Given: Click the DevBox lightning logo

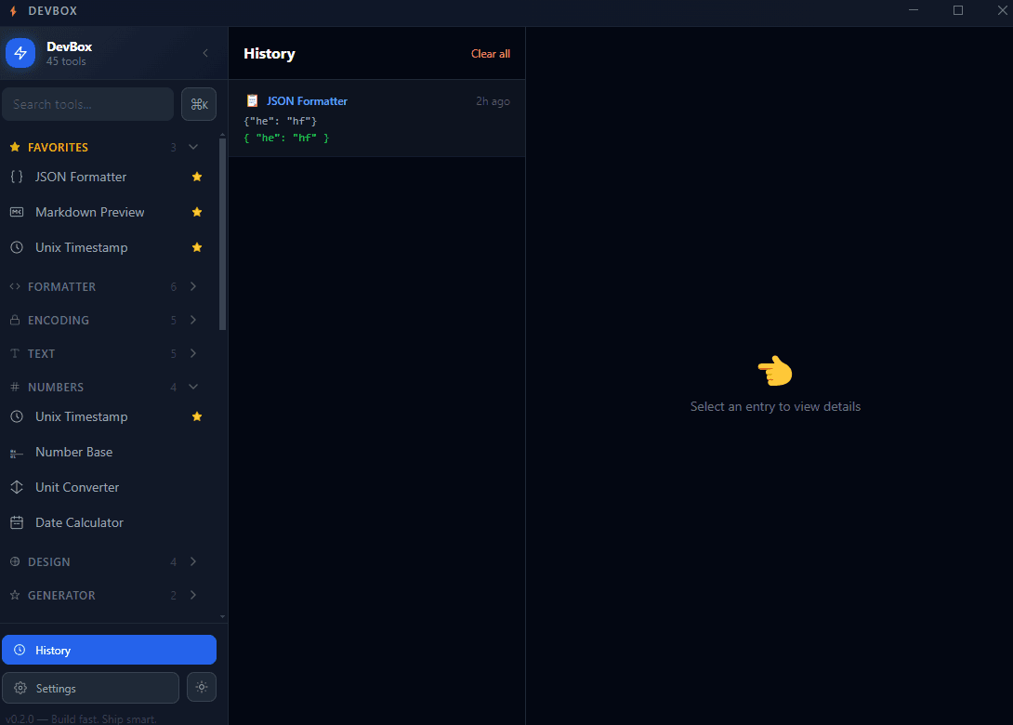Looking at the screenshot, I should pos(20,53).
